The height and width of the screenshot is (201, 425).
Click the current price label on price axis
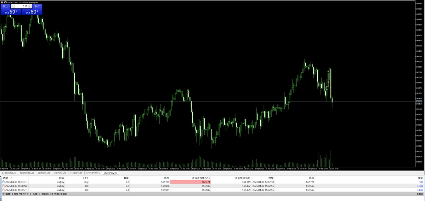pyautogui.click(x=418, y=101)
